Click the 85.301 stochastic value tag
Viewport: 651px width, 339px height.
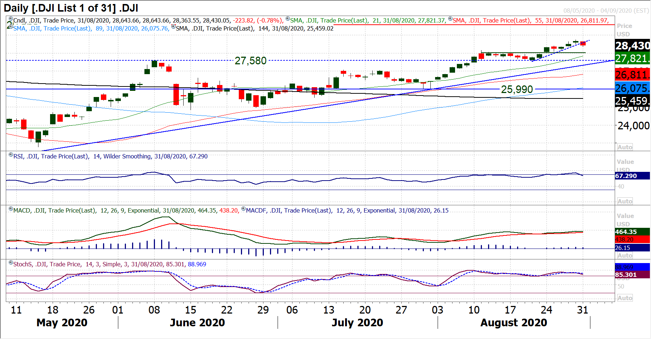[x=632, y=275]
